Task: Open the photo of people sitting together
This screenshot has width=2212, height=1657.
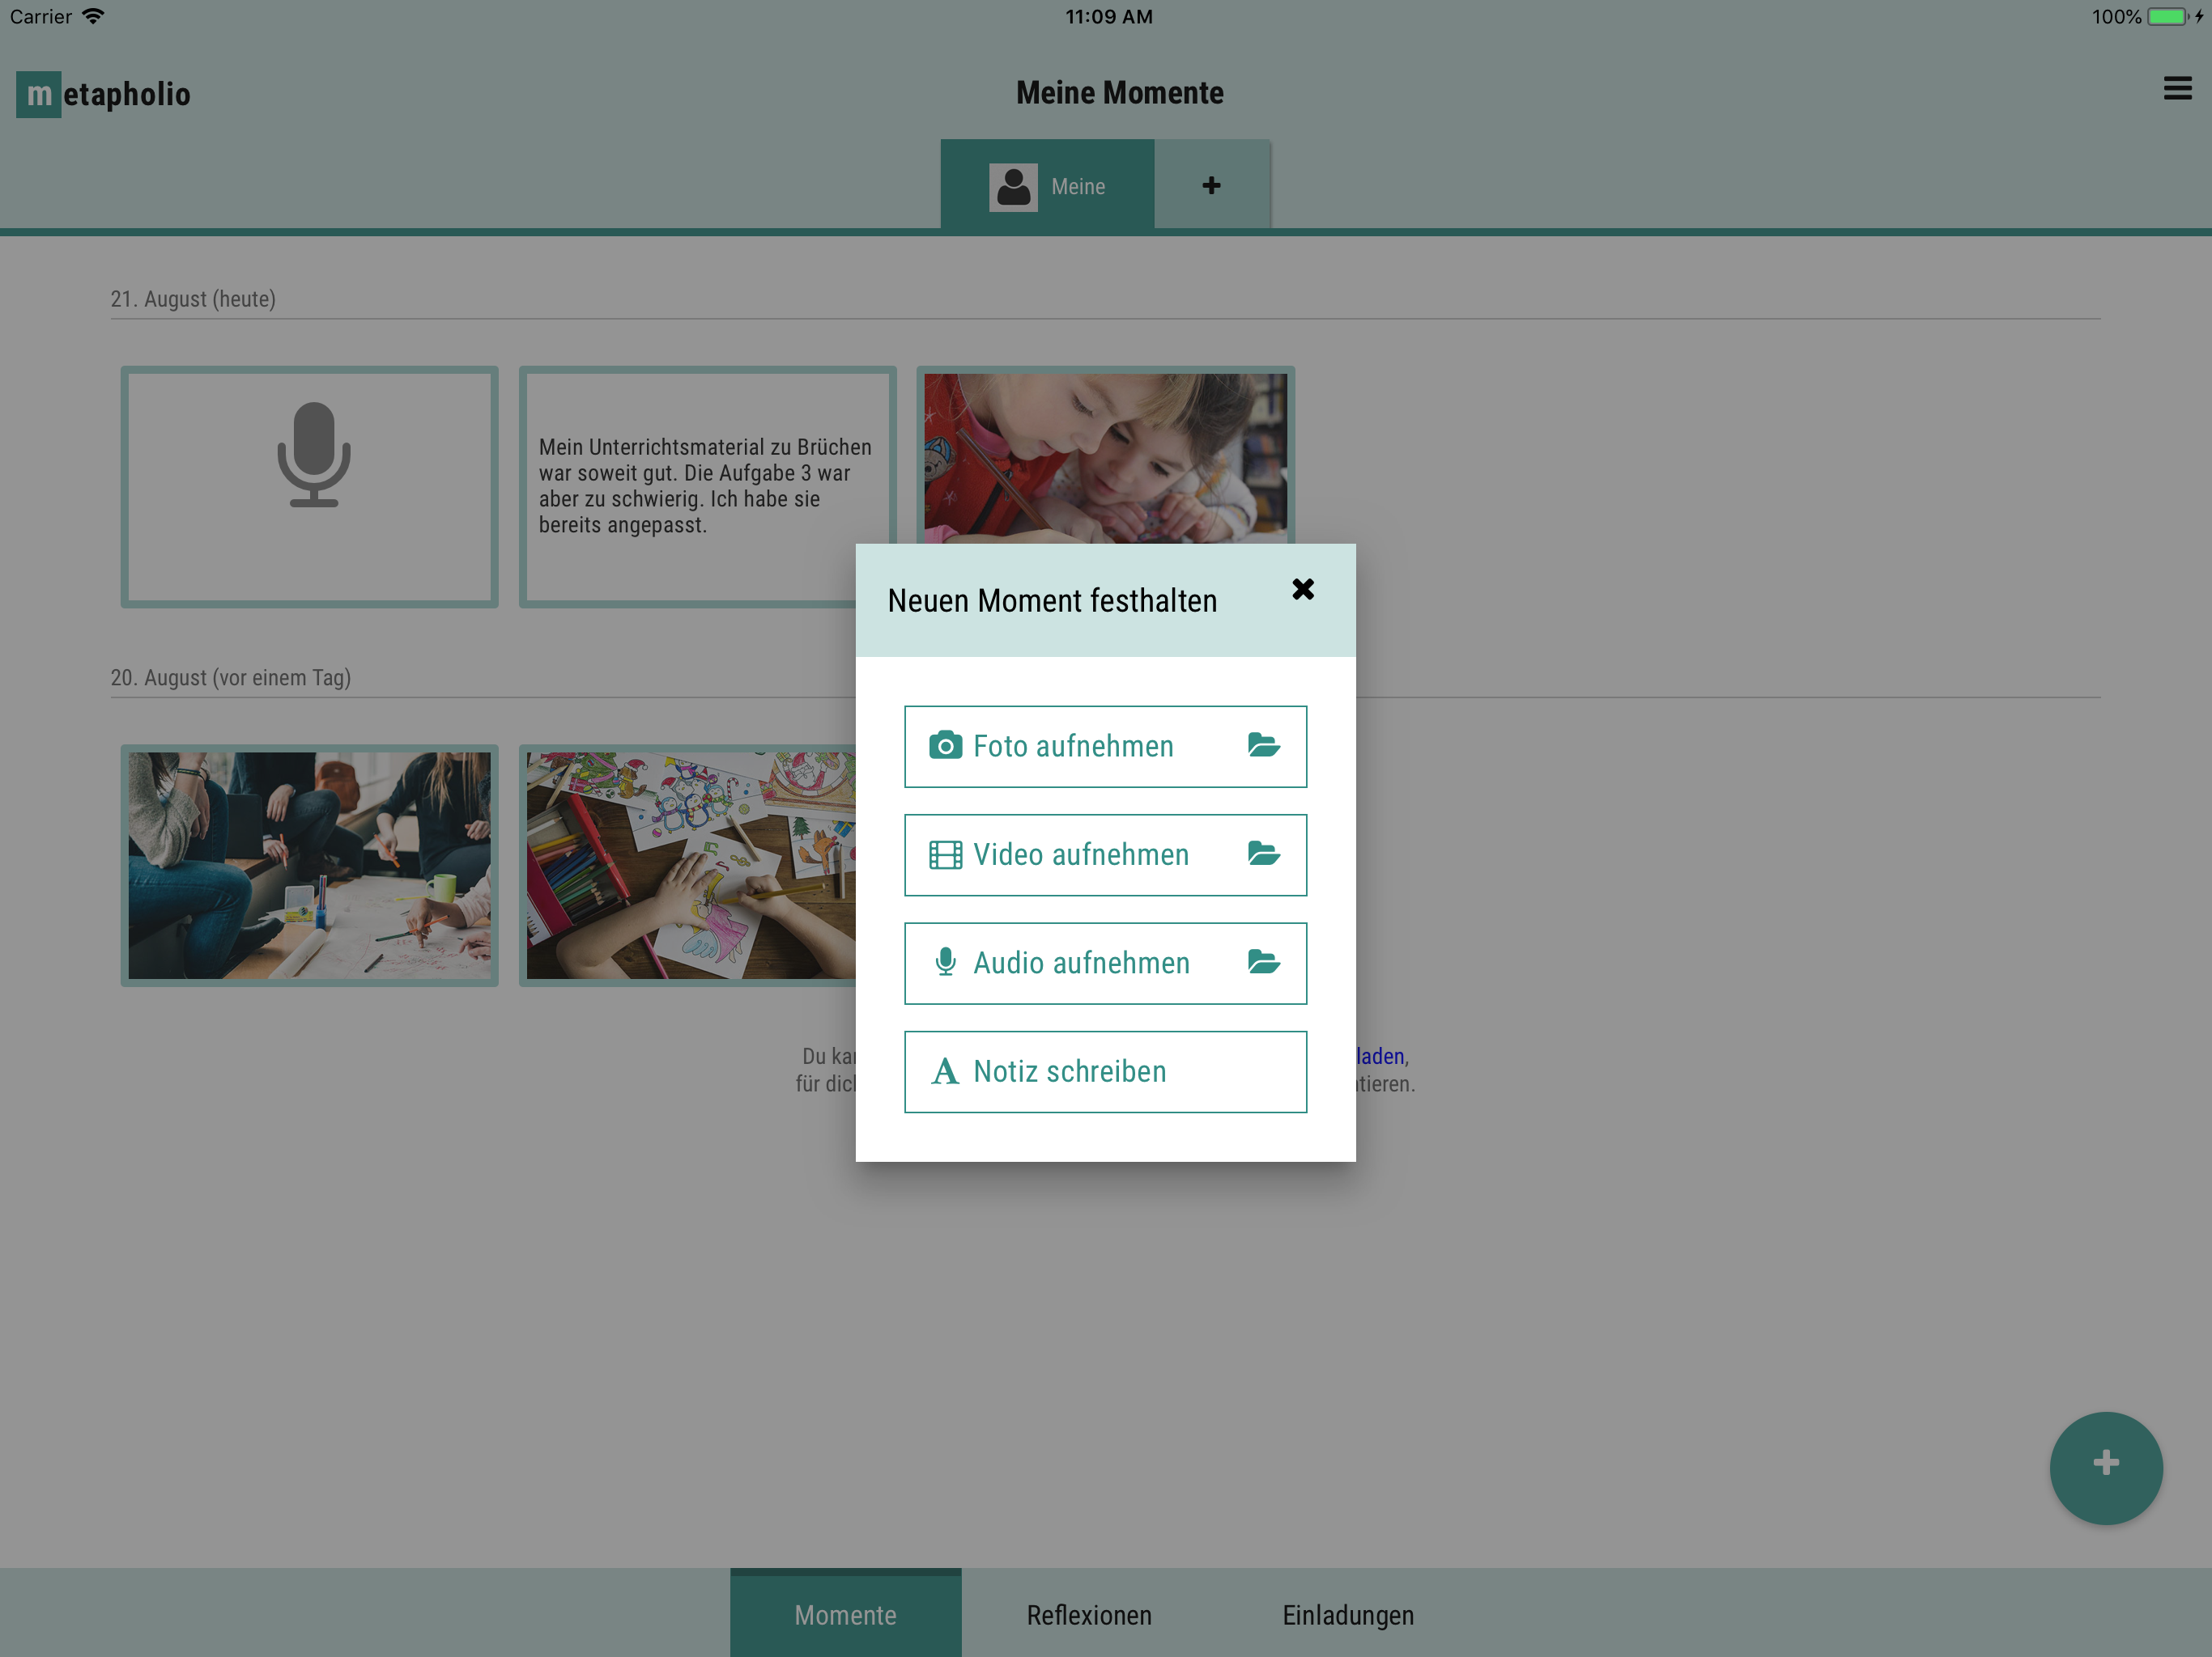Action: (x=310, y=866)
